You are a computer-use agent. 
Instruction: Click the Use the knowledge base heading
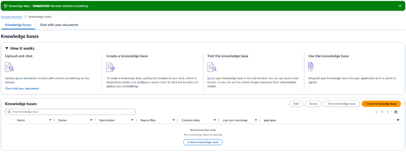328,56
